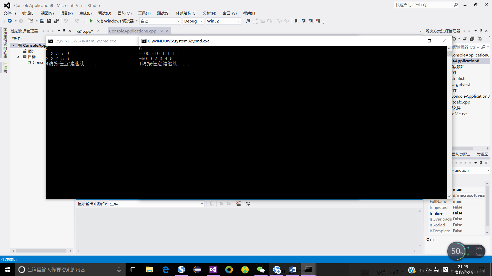Clear all bookmarks with the red-x bookmark icon

pos(318,21)
